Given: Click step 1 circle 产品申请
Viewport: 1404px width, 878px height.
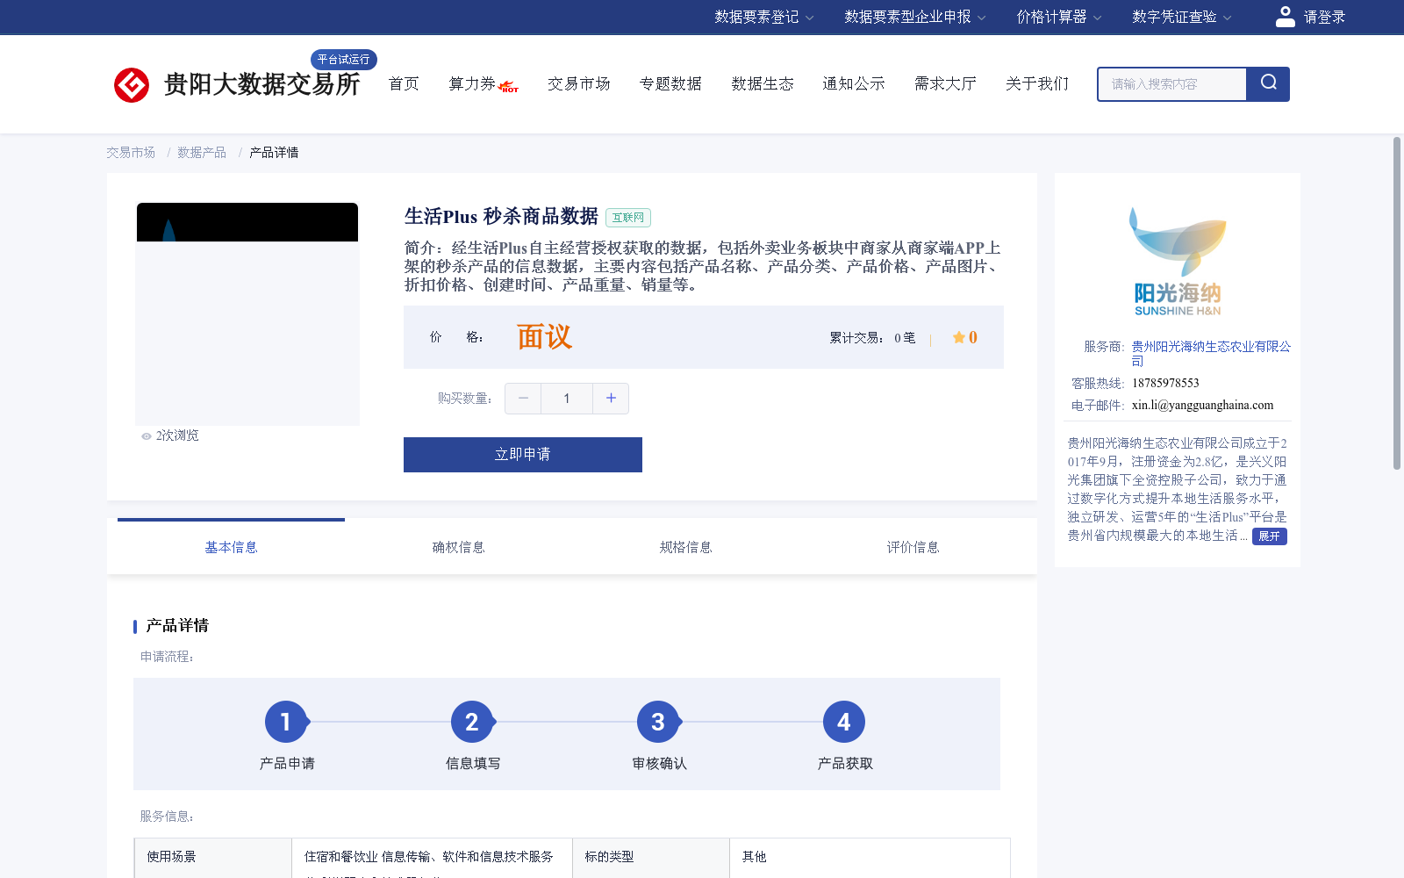Looking at the screenshot, I should click(x=286, y=722).
